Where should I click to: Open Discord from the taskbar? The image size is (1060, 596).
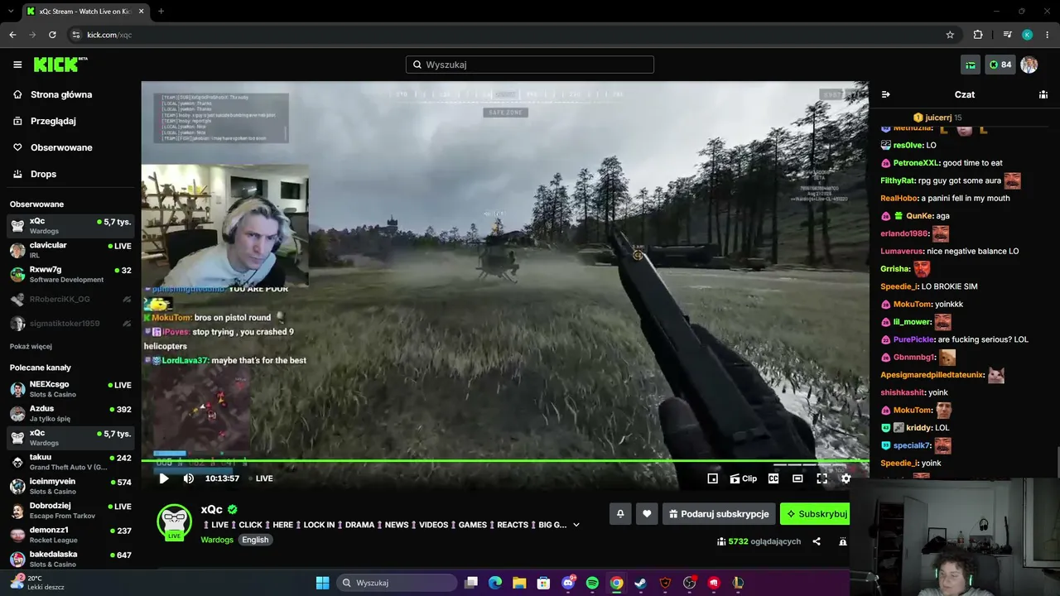click(568, 583)
